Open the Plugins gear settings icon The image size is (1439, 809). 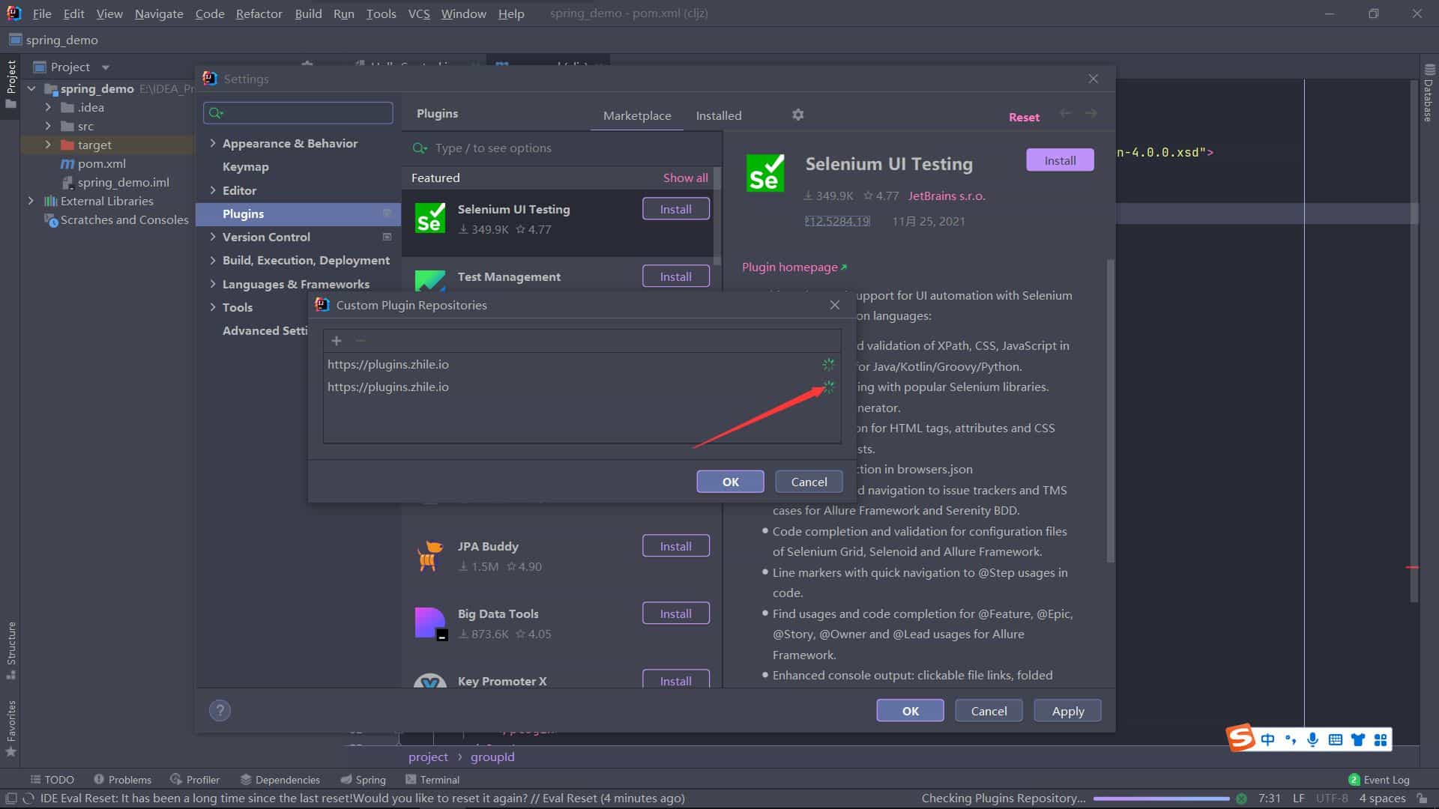coord(798,115)
